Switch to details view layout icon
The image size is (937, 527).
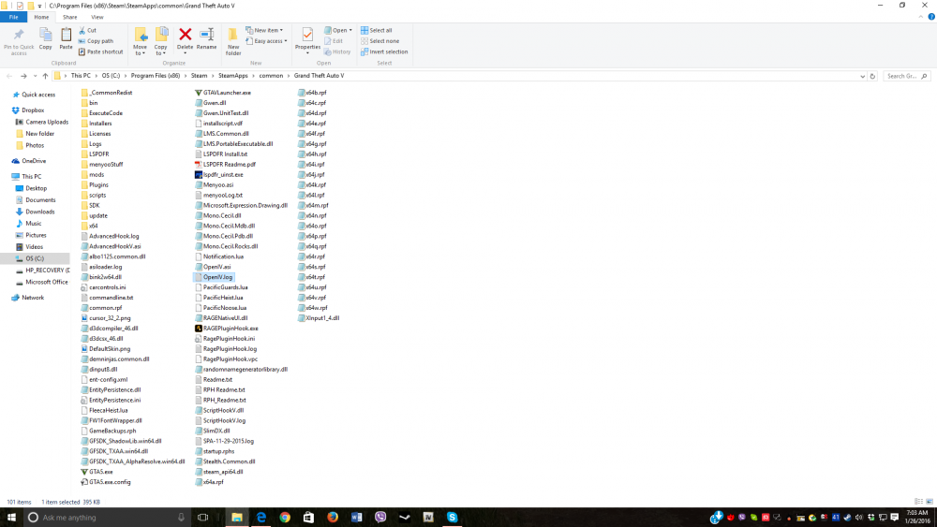point(918,502)
